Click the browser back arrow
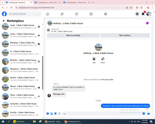Image resolution: width=155 pixels, height=124 pixels. (3, 7)
